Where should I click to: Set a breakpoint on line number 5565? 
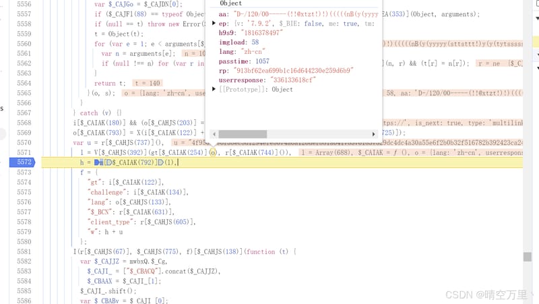(24, 93)
